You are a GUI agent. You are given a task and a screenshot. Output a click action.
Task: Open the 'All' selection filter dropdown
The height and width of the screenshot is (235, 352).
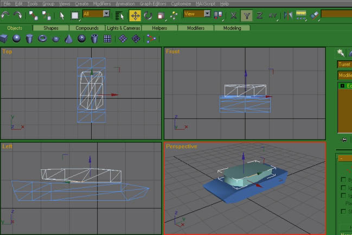[106, 14]
